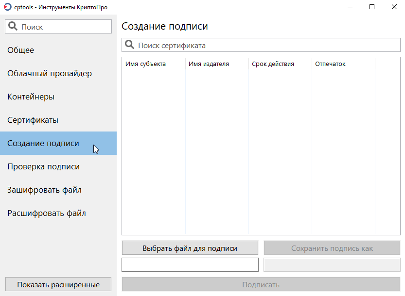The height and width of the screenshot is (296, 405).
Task: Click the certificate search magnifier icon
Action: tap(130, 45)
